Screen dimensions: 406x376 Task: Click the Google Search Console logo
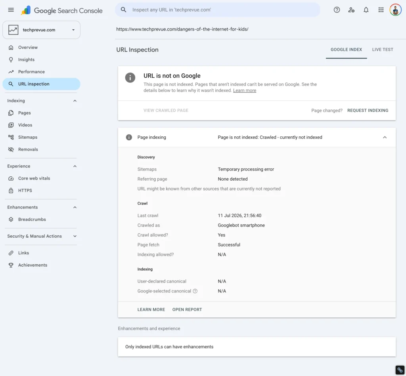tap(61, 10)
